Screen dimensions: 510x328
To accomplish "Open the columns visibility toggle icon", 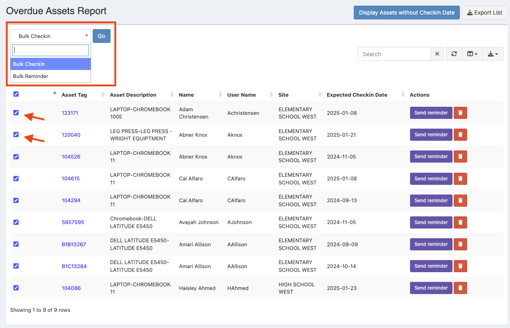I will 472,54.
